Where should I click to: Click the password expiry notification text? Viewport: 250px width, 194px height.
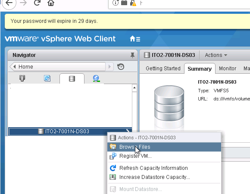(x=54, y=21)
